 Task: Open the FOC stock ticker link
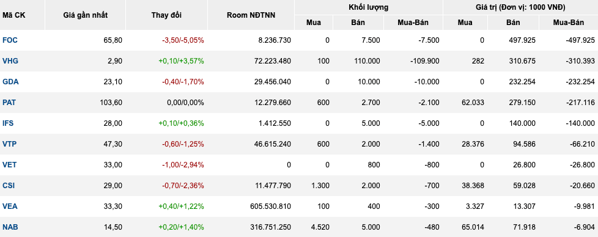point(10,40)
